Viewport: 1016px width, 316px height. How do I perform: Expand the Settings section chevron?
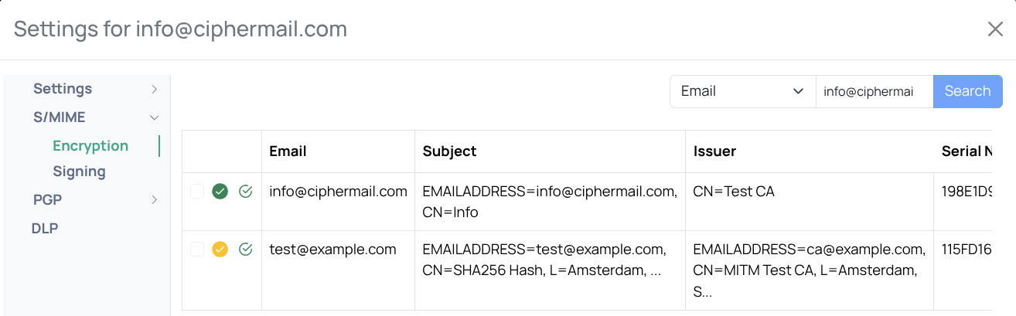coord(155,89)
